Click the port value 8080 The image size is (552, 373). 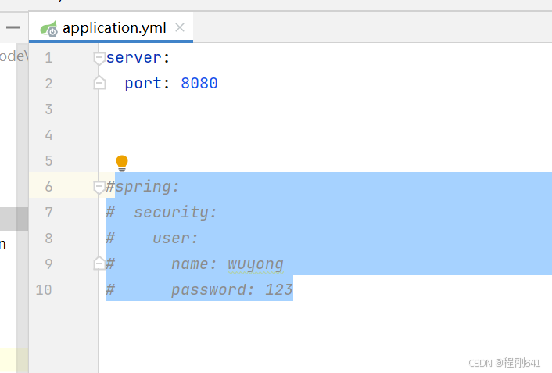[199, 84]
